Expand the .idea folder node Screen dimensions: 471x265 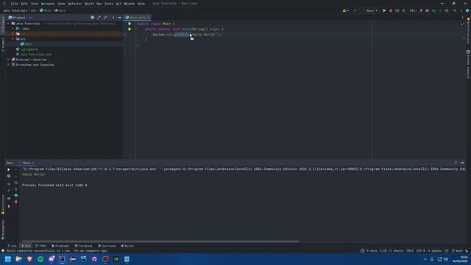click(13, 29)
